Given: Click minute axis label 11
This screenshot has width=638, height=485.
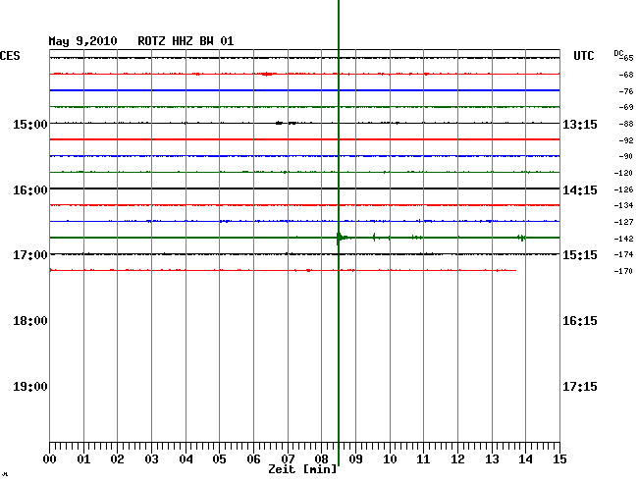Looking at the screenshot, I should (x=423, y=459).
